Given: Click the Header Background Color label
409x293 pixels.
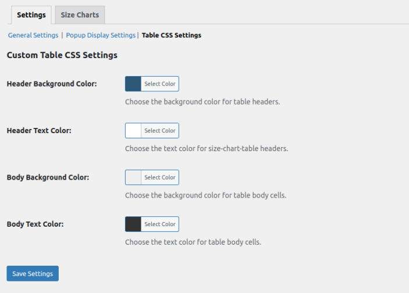Looking at the screenshot, I should click(52, 84).
